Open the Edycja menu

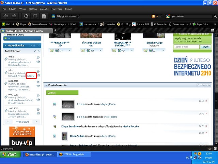[x=13, y=9]
